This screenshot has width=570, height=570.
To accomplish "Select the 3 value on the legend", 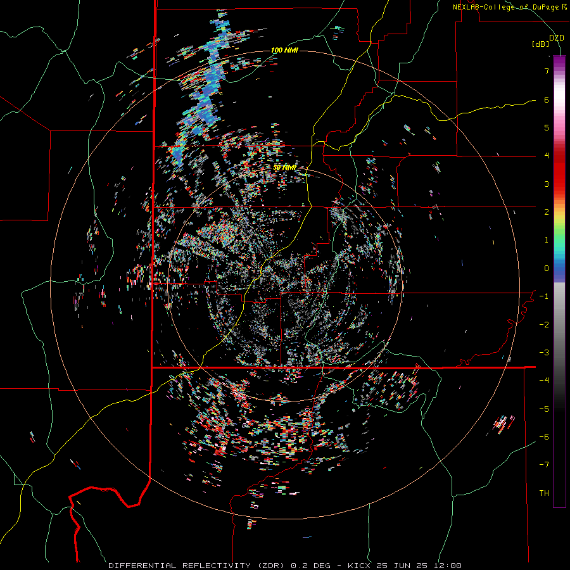I will tap(547, 184).
